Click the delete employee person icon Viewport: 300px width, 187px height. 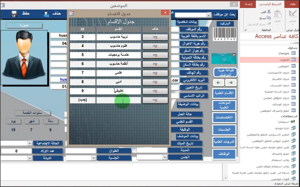(x=46, y=14)
